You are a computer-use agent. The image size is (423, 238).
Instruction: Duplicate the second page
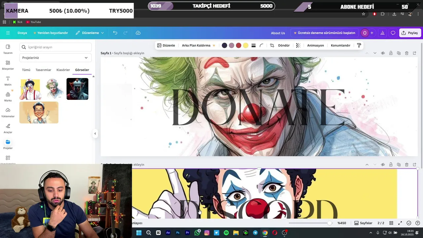point(399,165)
